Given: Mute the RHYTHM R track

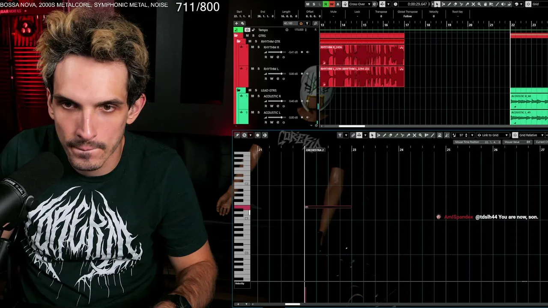Looking at the screenshot, I should [x=252, y=47].
